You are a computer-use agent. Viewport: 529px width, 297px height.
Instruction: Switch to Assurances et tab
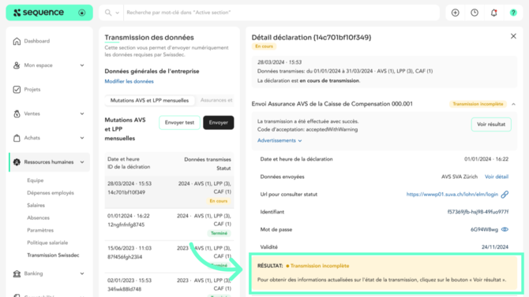tap(216, 100)
